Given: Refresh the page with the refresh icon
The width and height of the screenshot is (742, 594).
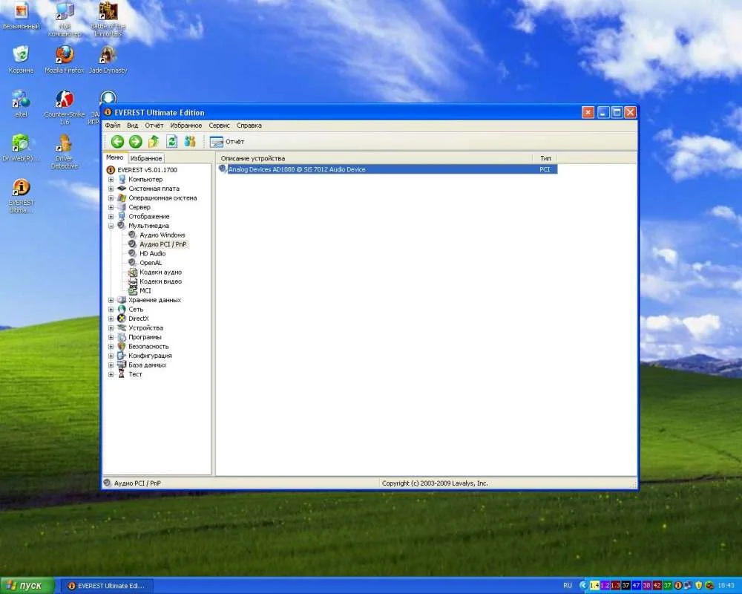Looking at the screenshot, I should tap(172, 141).
